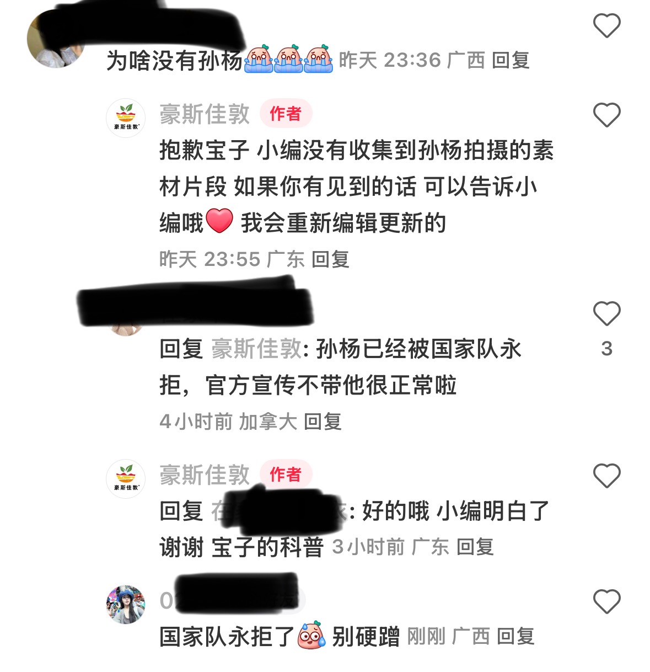Tap the first 作者 badge
Image resolution: width=650 pixels, height=672 pixels.
[286, 114]
